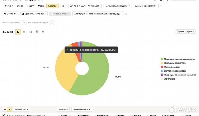This screenshot has height=116, width=199.
Task: Expand the «Данные: с роботами» dropdown
Action: pos(145,6)
